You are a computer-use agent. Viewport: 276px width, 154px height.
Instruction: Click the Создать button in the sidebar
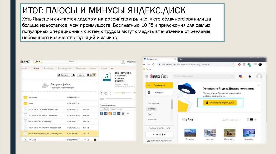pyautogui.click(x=159, y=93)
